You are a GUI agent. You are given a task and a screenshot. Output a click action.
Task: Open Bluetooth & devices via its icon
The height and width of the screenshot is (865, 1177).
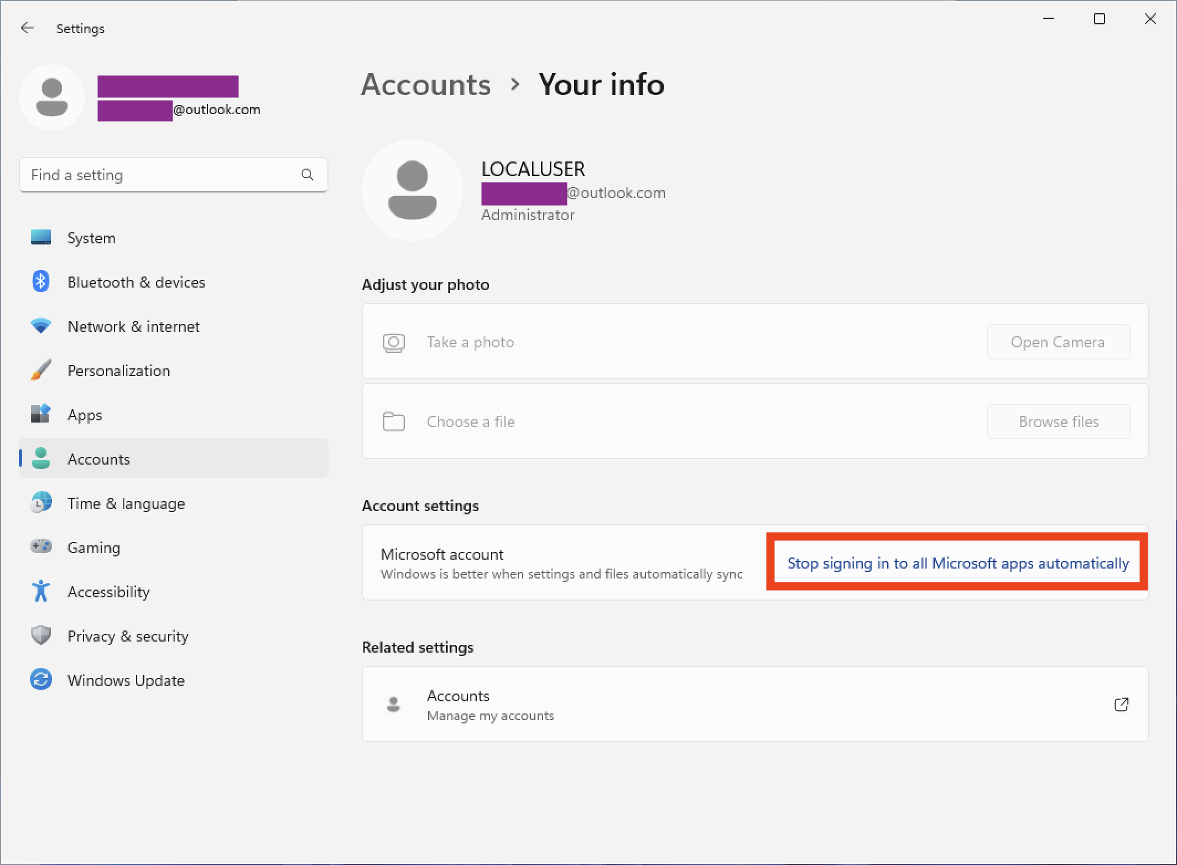click(40, 282)
